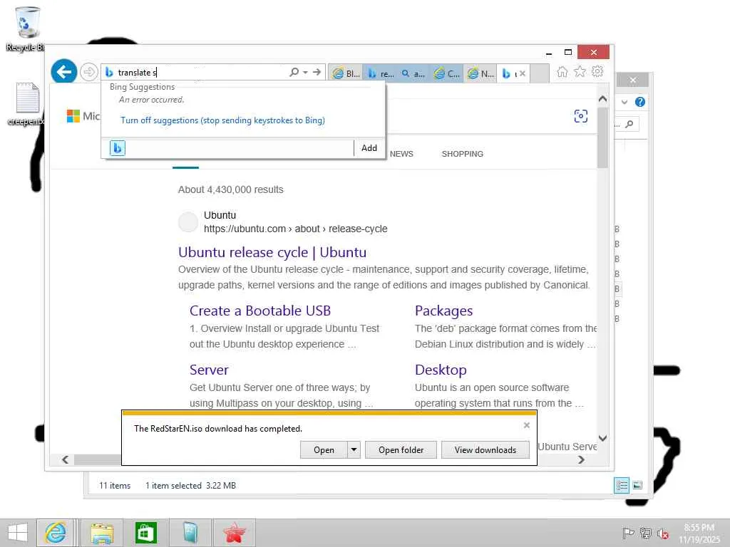Select the Bing search provider icon in suggestions

tap(118, 148)
